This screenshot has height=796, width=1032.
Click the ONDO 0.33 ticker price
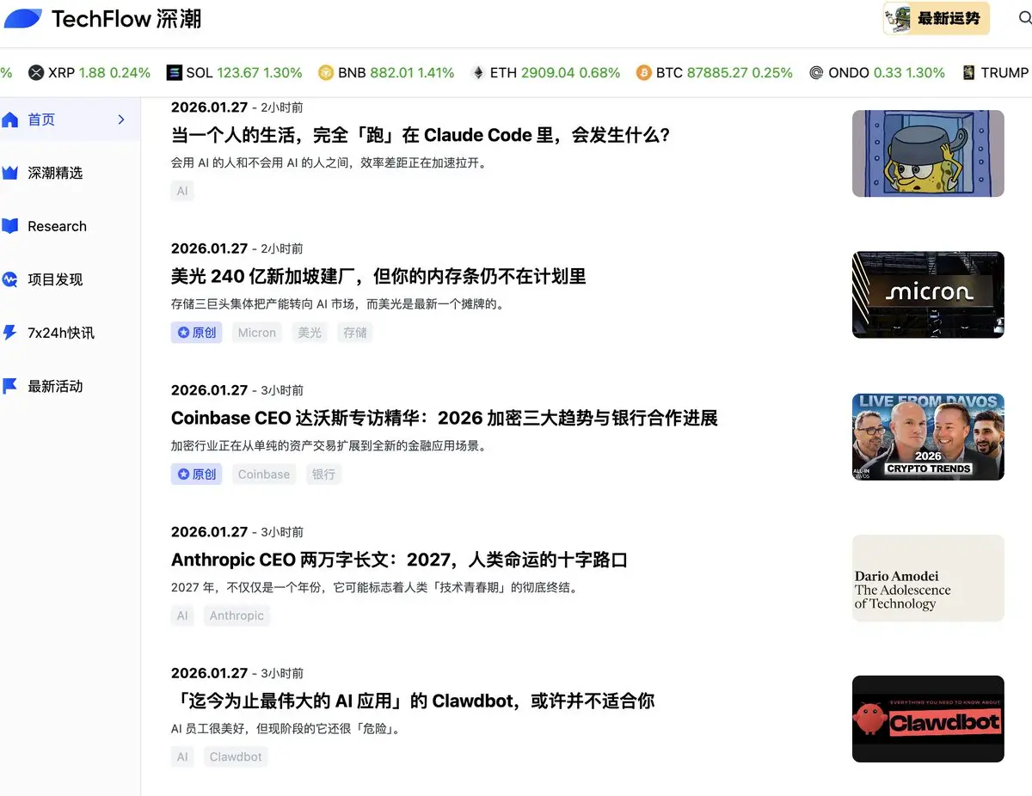[888, 73]
